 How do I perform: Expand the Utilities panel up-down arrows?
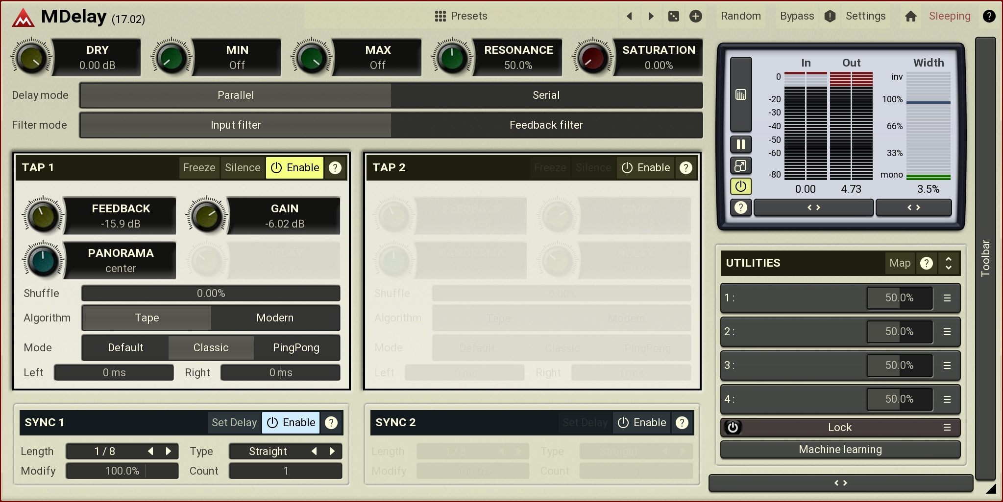pyautogui.click(x=949, y=263)
